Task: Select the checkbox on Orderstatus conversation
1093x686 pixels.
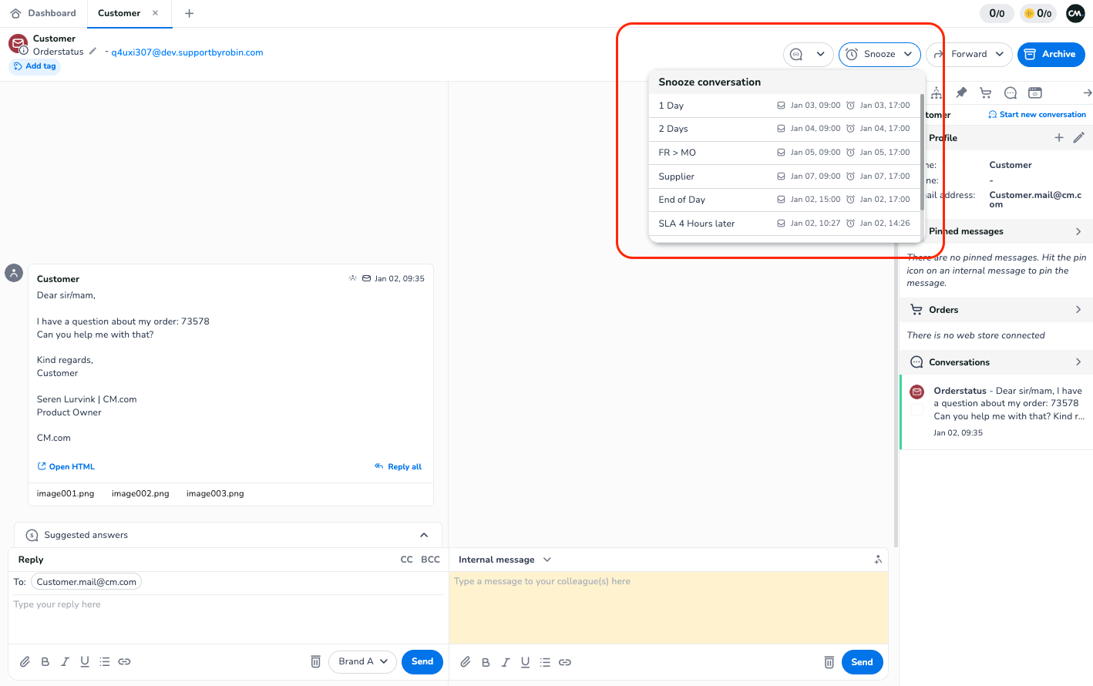Action: tap(917, 410)
